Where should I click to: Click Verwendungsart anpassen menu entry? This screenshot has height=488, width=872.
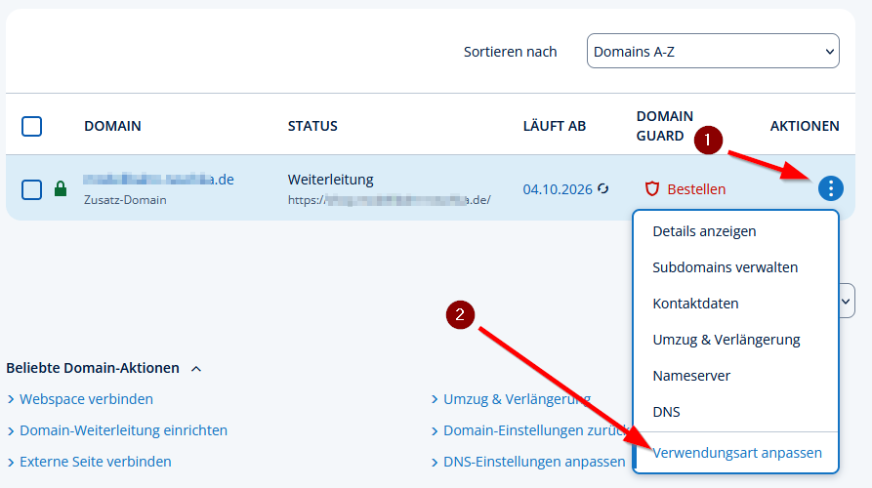(x=735, y=453)
